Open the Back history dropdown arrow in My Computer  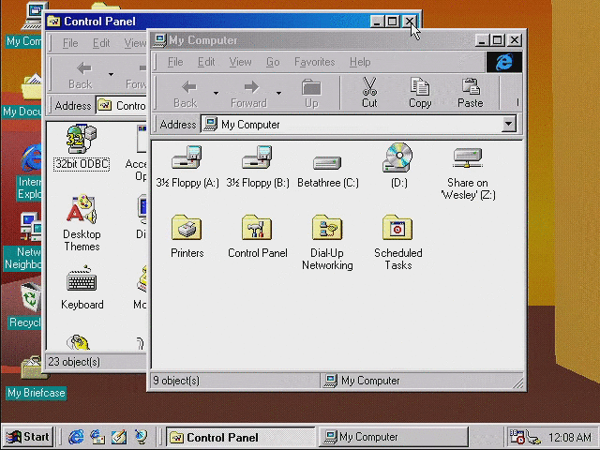pos(216,93)
